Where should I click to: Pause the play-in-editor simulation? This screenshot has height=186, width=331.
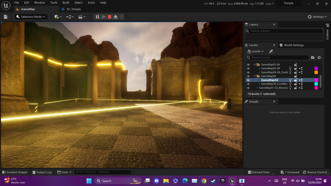point(97,17)
